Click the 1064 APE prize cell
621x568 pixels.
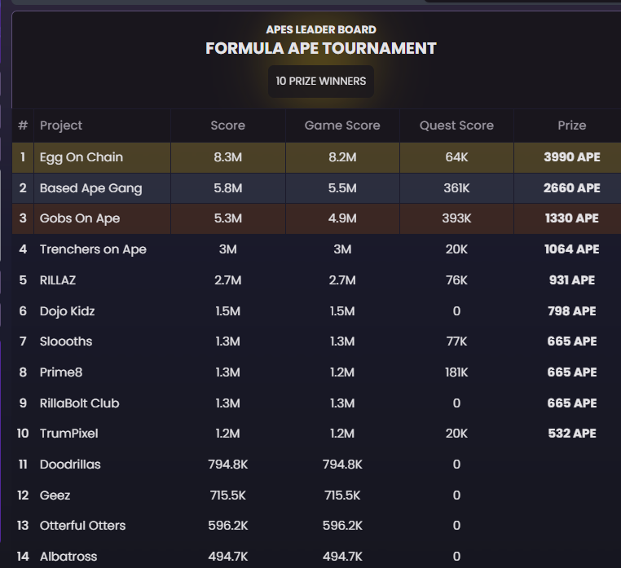click(x=572, y=249)
